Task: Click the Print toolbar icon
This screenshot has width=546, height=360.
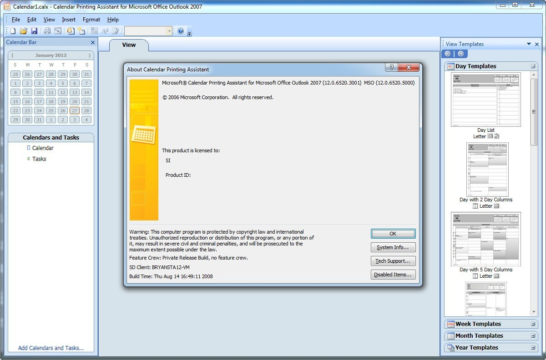Action: click(x=47, y=31)
